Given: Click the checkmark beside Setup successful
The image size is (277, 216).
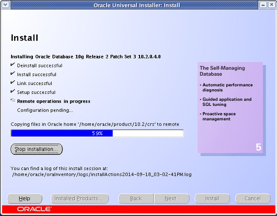Looking at the screenshot, I should 13,91.
